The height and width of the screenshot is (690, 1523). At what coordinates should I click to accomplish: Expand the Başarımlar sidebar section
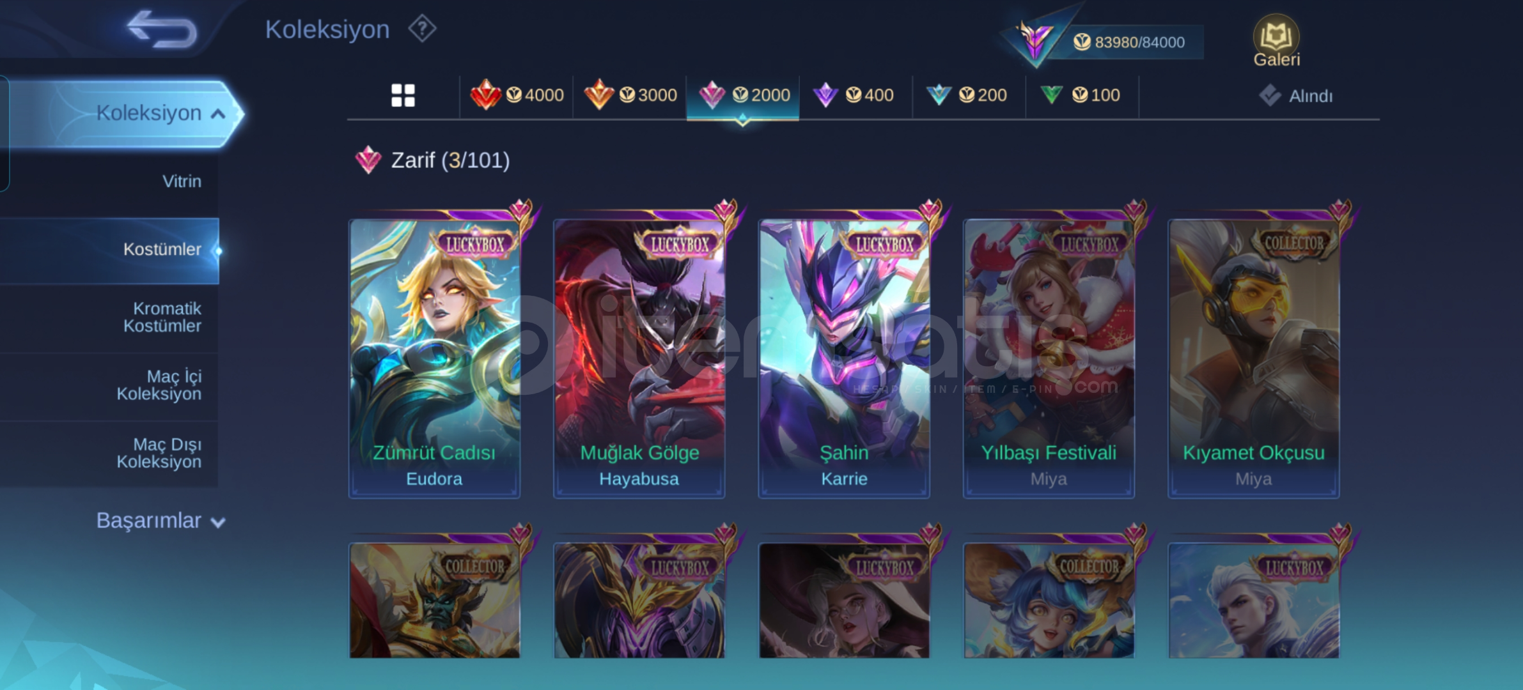click(160, 521)
